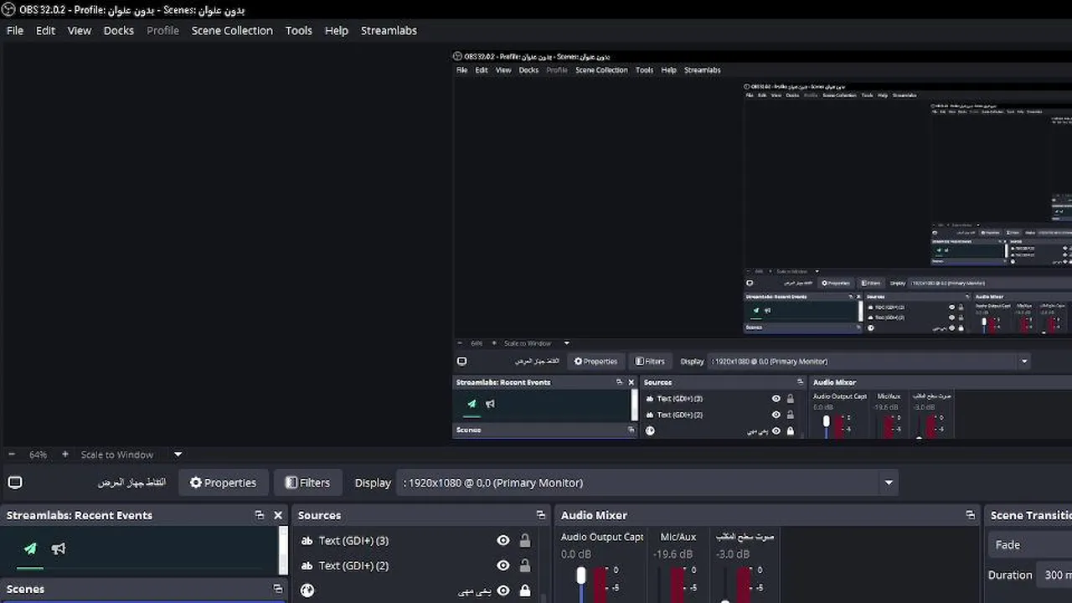Click the display capture monitor icon
The width and height of the screenshot is (1072, 603).
15,482
